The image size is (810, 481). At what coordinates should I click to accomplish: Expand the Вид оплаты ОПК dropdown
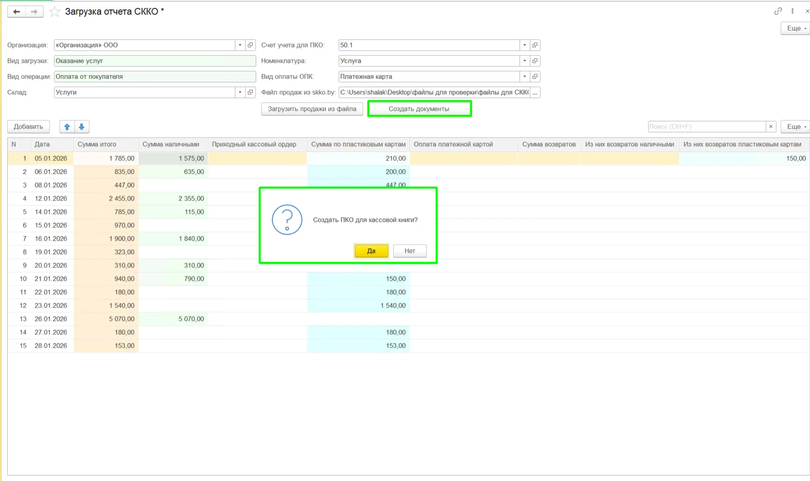524,77
